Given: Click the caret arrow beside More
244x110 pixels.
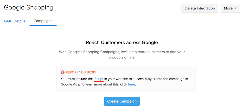Looking at the screenshot, I should point(236,8).
